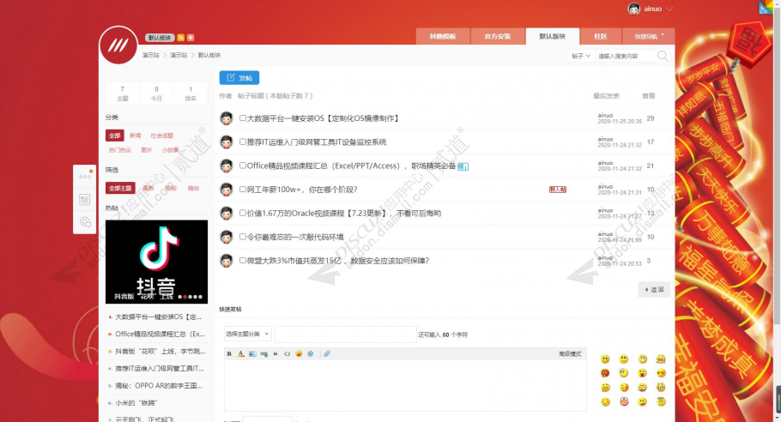
Task: Click hot post 揭秘:OPPO AR的数字王国
Action: [159, 386]
